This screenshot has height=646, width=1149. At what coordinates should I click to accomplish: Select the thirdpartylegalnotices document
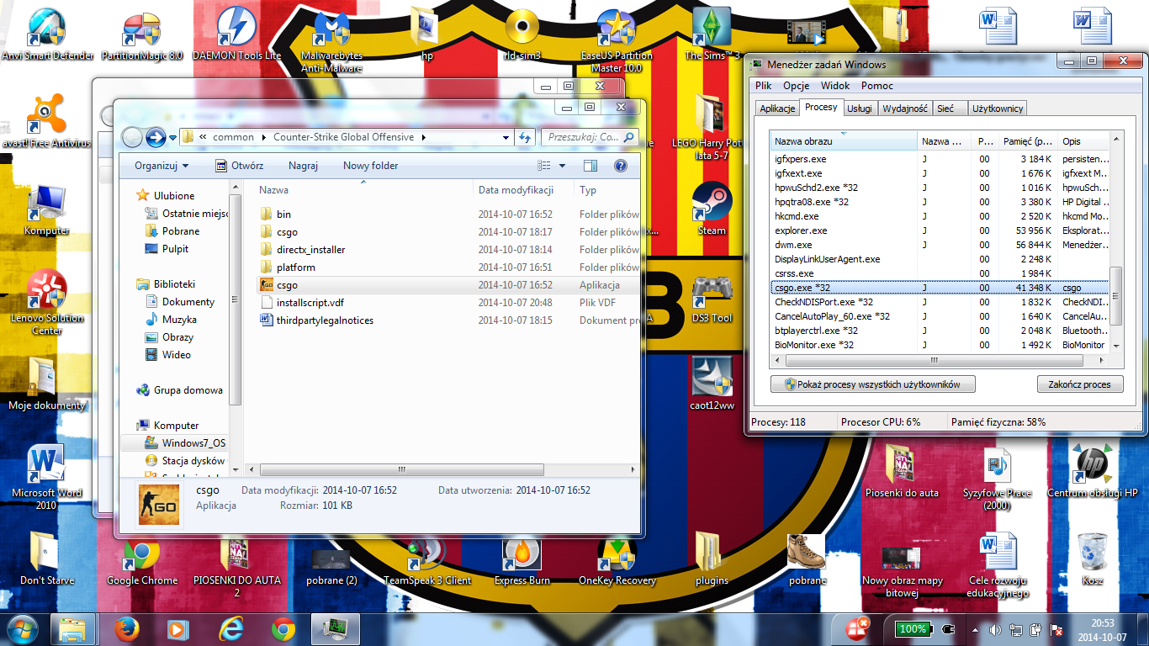pyautogui.click(x=448, y=320)
